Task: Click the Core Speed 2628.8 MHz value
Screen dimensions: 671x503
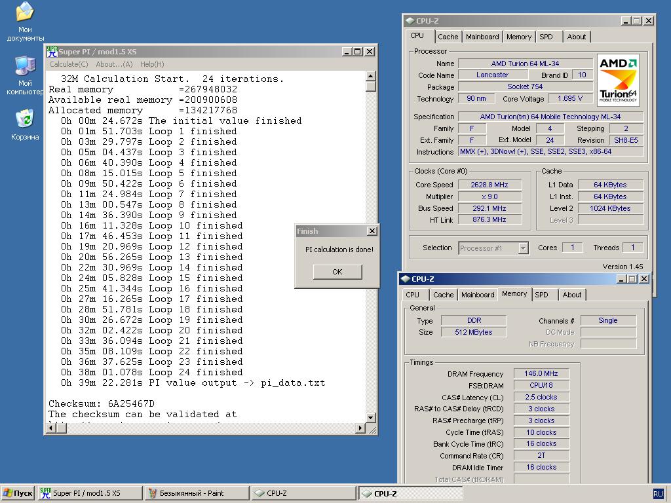Action: (489, 185)
